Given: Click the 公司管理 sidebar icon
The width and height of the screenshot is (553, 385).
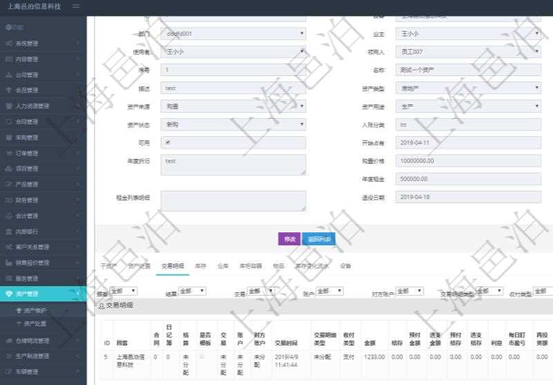Looking at the screenshot, I should [x=9, y=75].
